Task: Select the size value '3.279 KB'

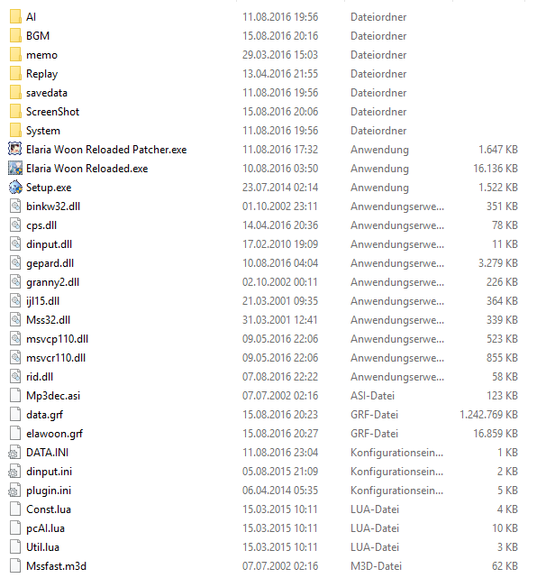Action: (x=498, y=263)
